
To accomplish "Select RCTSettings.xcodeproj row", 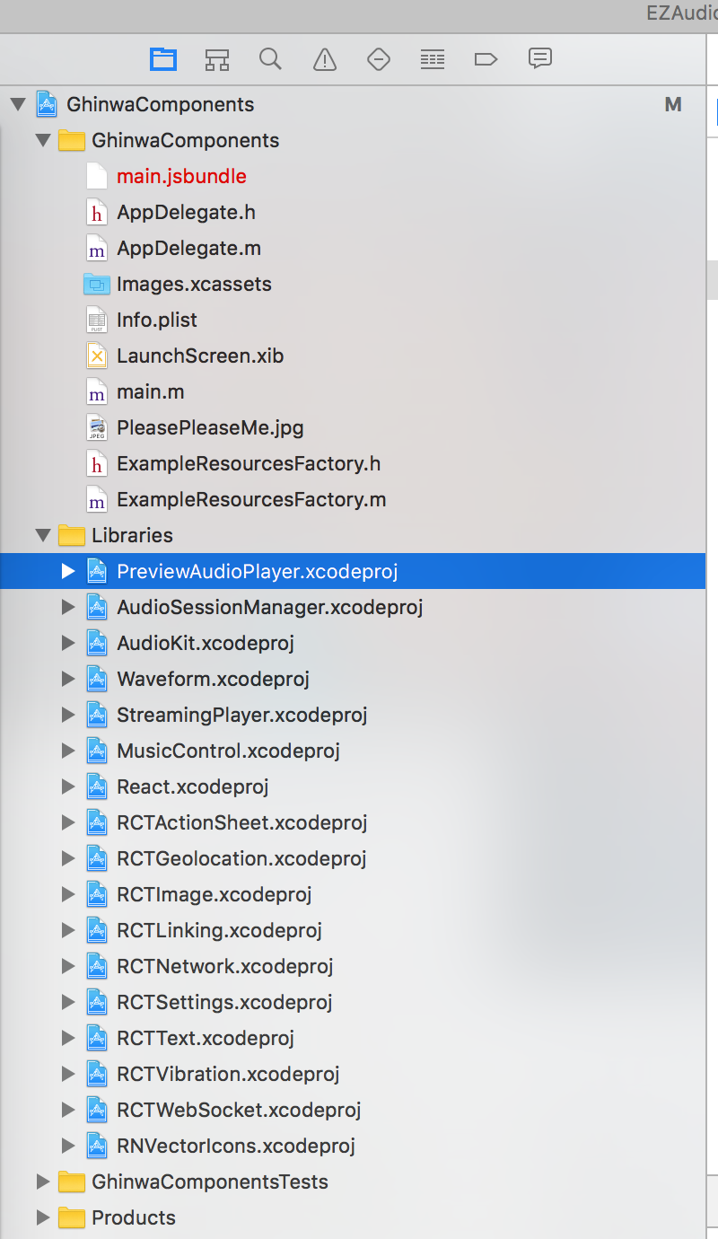I will pos(353,1002).
